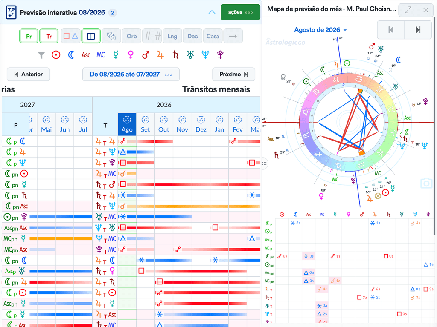Filter by the Moon crescent symbol
This screenshot has width=437, height=327.
(71, 55)
